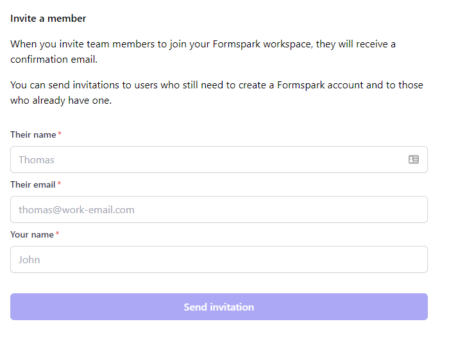This screenshot has height=340, width=449.
Task: Click the thomas@work-email.com placeholder
Action: click(x=76, y=209)
